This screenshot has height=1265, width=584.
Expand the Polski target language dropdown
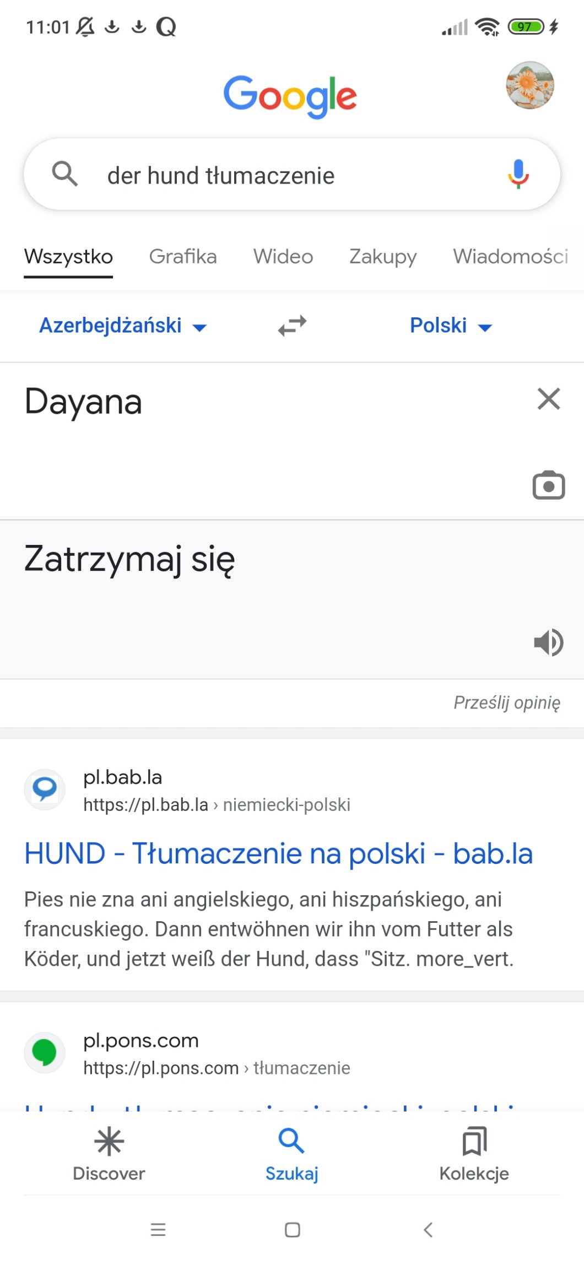[450, 326]
